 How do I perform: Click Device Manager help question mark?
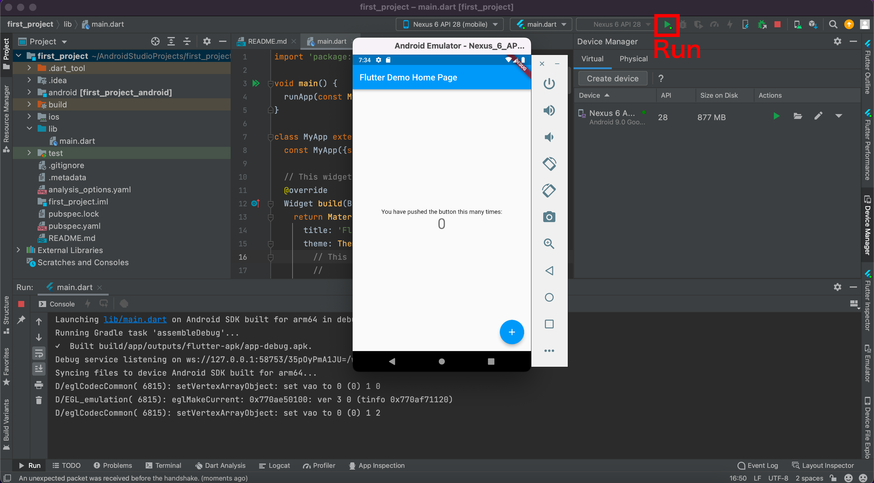(661, 78)
